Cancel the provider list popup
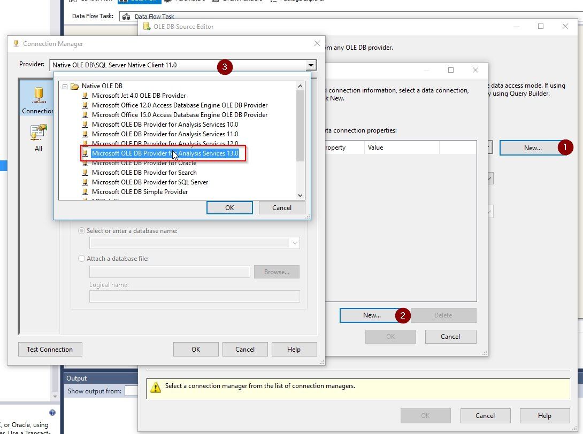 click(282, 208)
